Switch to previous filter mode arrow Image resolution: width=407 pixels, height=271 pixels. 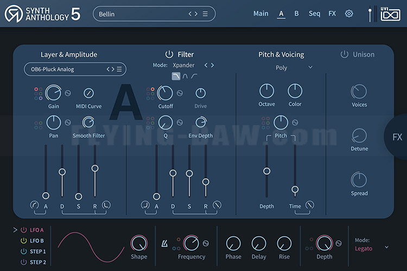tap(206, 65)
